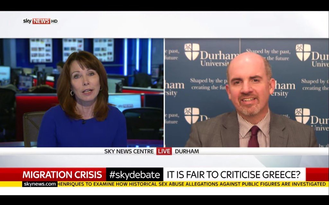Image resolution: width=329 pixels, height=205 pixels.
Task: Select the "DURHAM" location label
Action: tap(187, 151)
